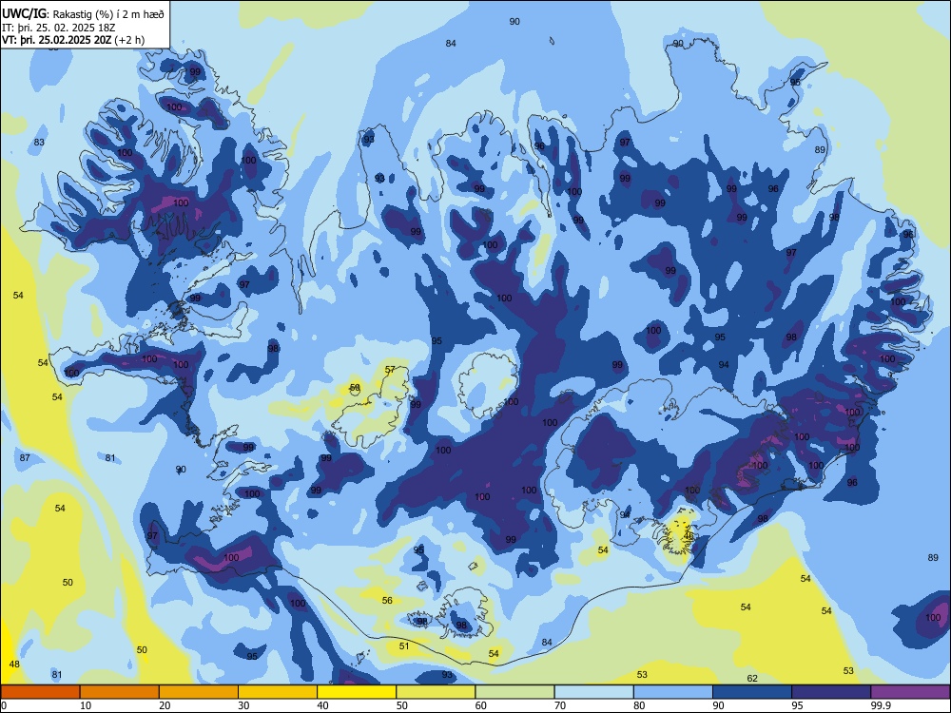
Task: Click the 60–70 pale green legend swatch
Action: [514, 692]
